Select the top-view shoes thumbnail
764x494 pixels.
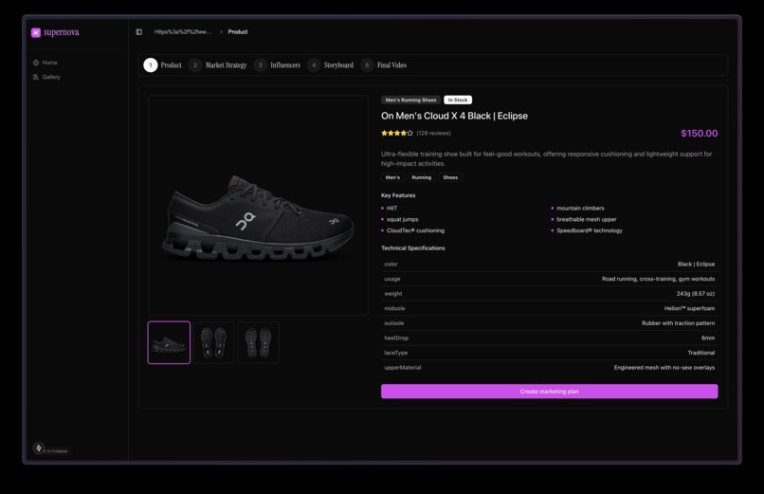tap(213, 342)
